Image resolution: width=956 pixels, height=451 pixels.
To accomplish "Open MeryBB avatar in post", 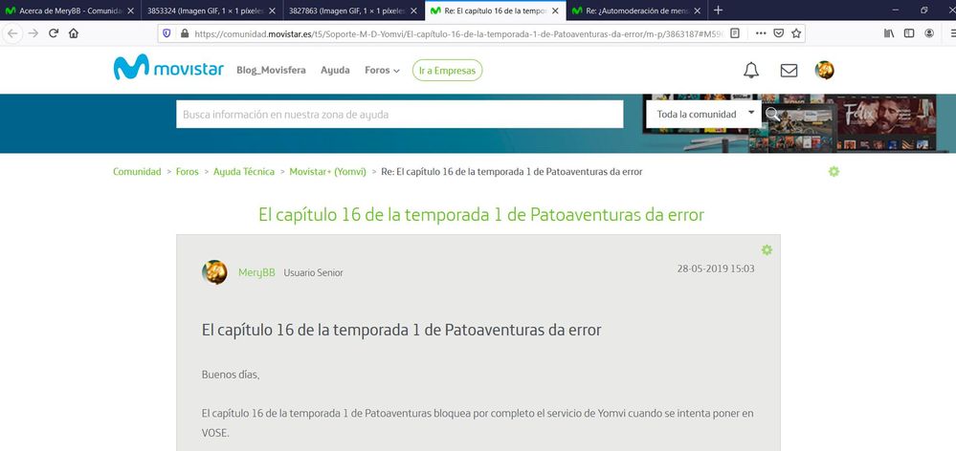I will [x=214, y=272].
